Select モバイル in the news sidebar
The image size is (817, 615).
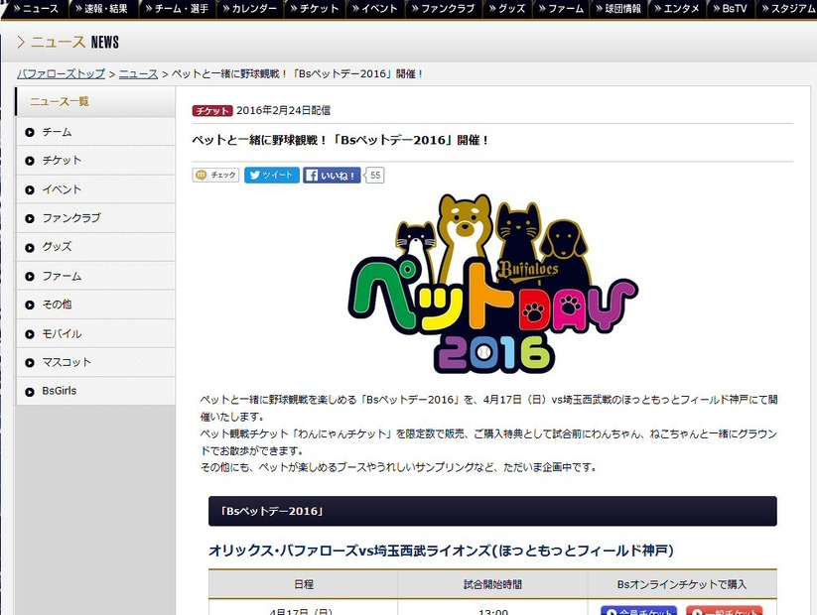pyautogui.click(x=95, y=334)
